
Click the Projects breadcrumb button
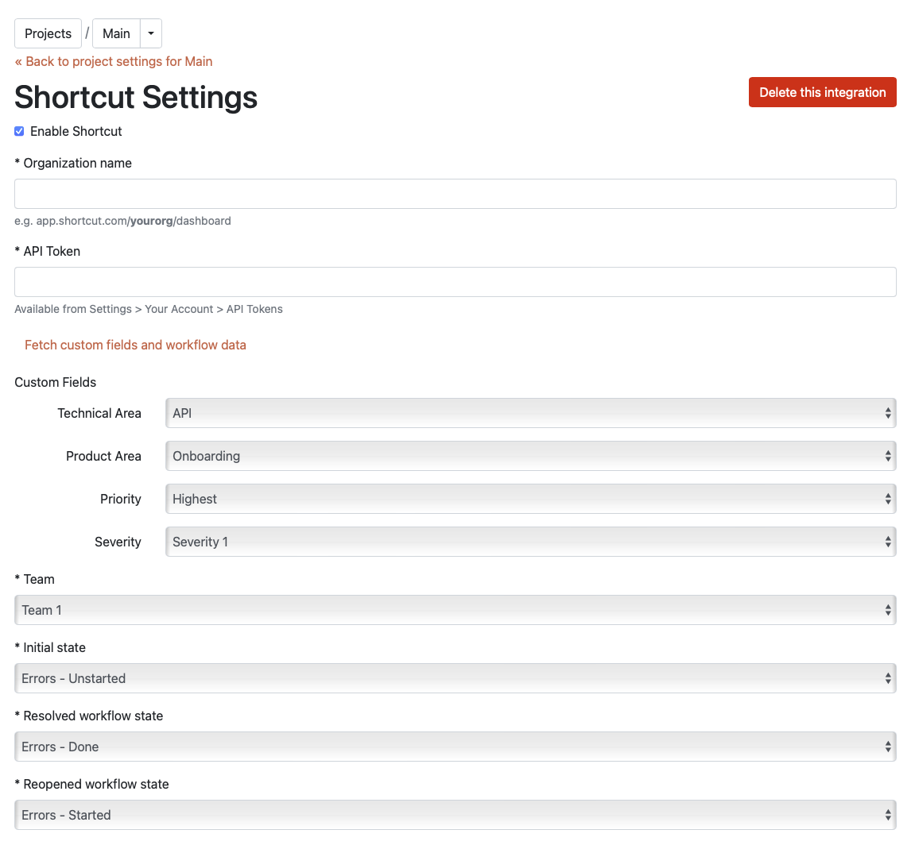48,33
